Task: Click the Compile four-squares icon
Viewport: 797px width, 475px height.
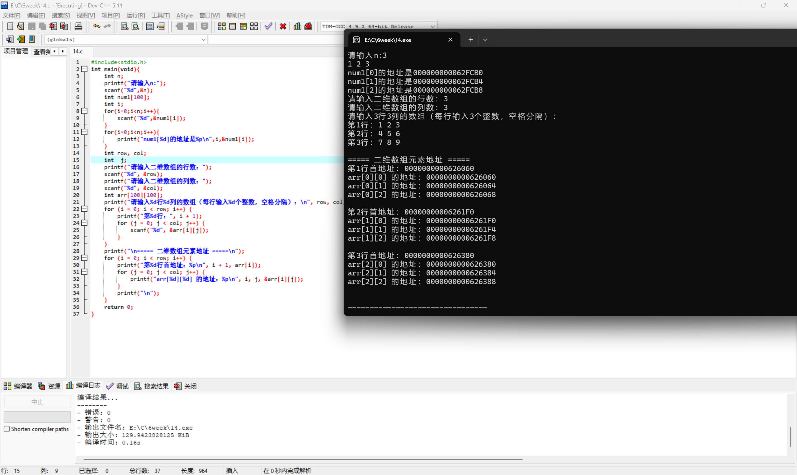Action: 221,26
